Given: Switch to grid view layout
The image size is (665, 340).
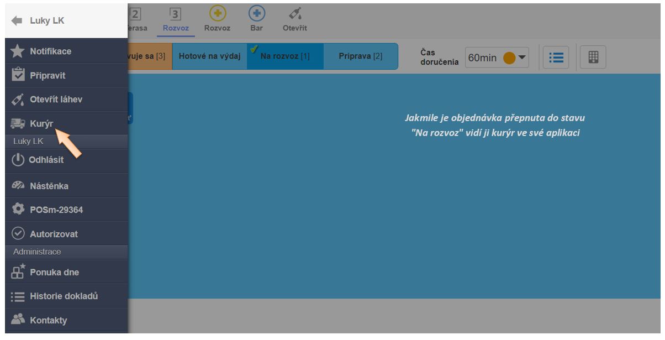Looking at the screenshot, I should [x=593, y=57].
